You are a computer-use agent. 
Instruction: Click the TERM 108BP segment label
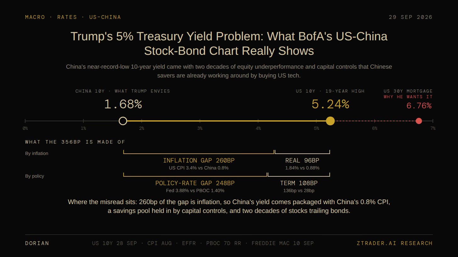[299, 183]
